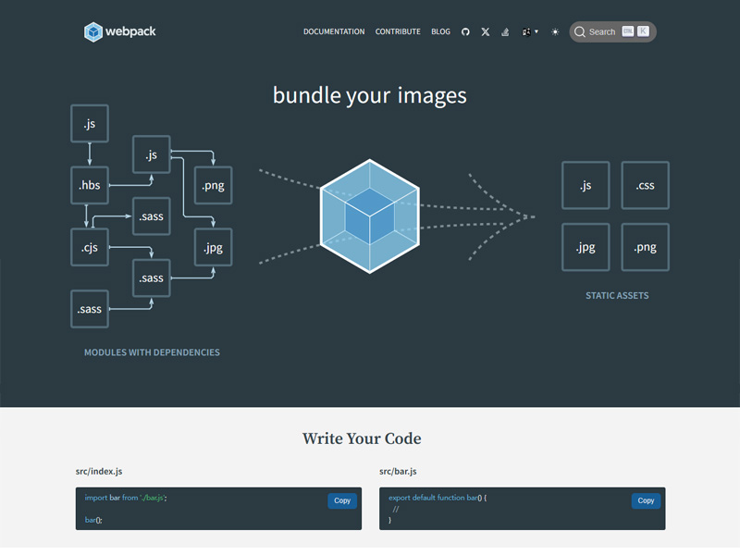This screenshot has height=555, width=740.
Task: Open the BLOG page link
Action: point(440,31)
